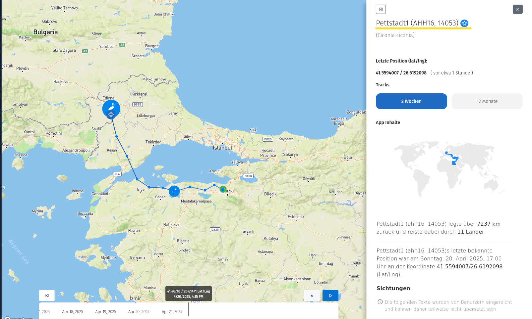Click the track point south of Edirne
This screenshot has width=532, height=319.
coord(116,136)
